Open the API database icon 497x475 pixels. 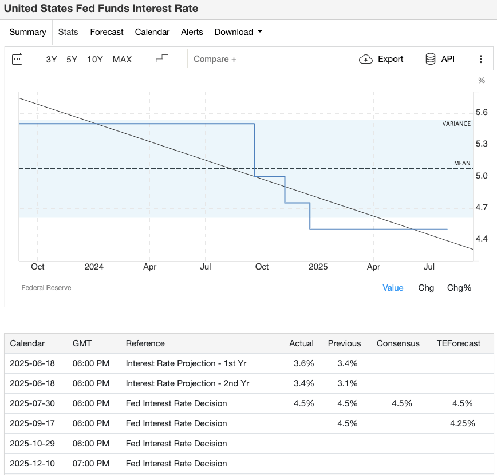pyautogui.click(x=429, y=58)
